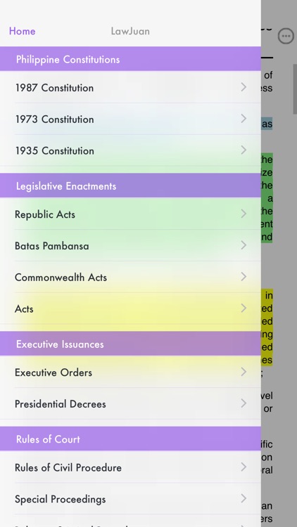297x527 pixels.
Task: Click the Philippine Constitutions section header
Action: click(x=130, y=59)
